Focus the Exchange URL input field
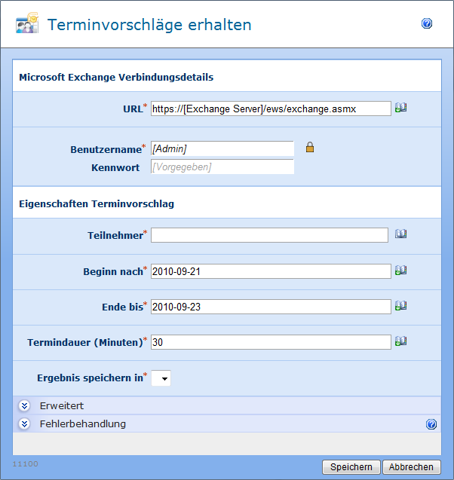Image resolution: width=454 pixels, height=480 pixels. pyautogui.click(x=270, y=109)
